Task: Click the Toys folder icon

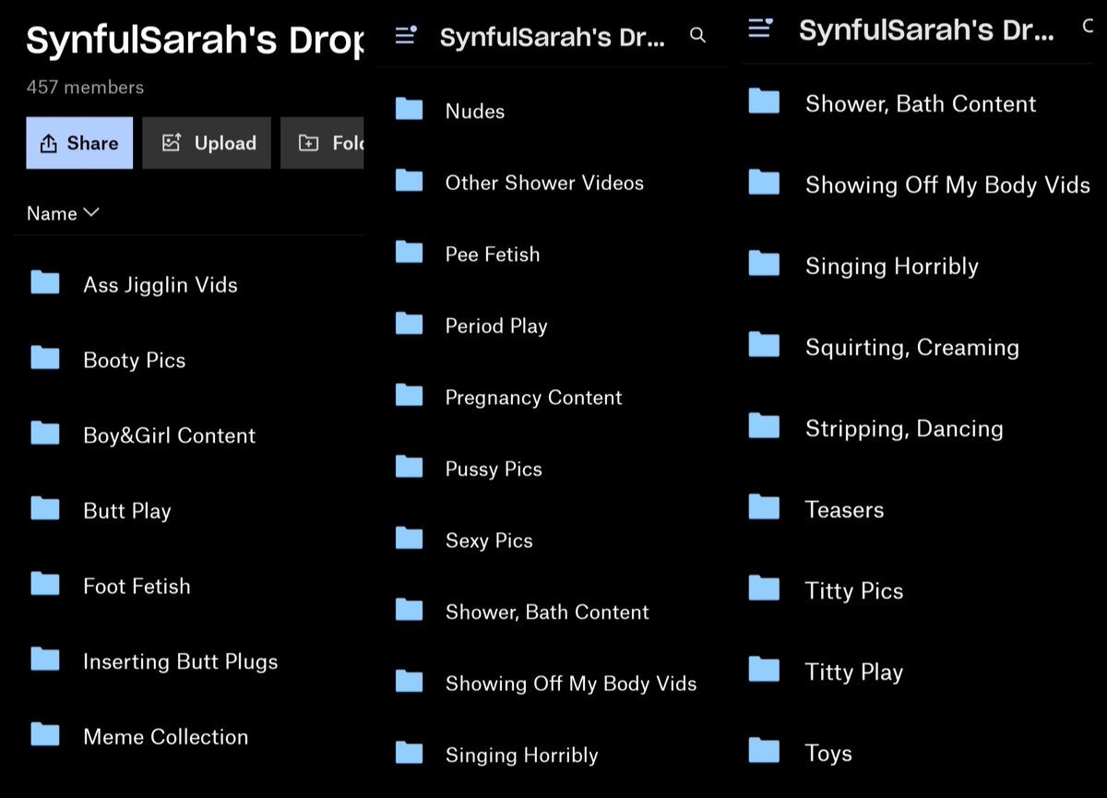Action: 764,751
